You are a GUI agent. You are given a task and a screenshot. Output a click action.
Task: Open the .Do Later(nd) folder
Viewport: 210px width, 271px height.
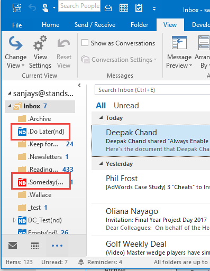[x=47, y=132]
